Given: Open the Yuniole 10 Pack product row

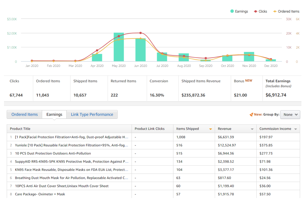Looking at the screenshot, I should (x=71, y=145).
